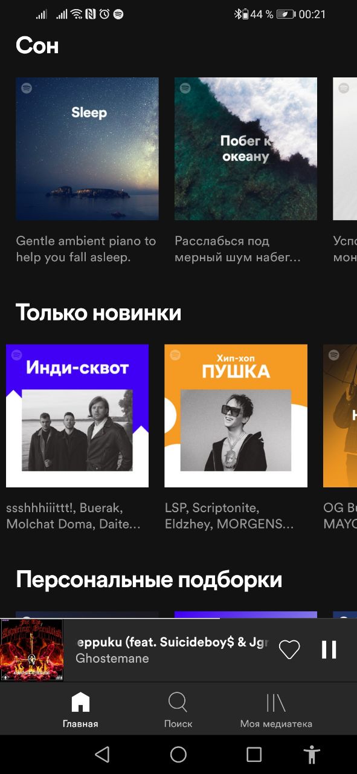Screen dimensions: 357x774
Task: Tap the Android back navigation icon
Action: [x=102, y=754]
